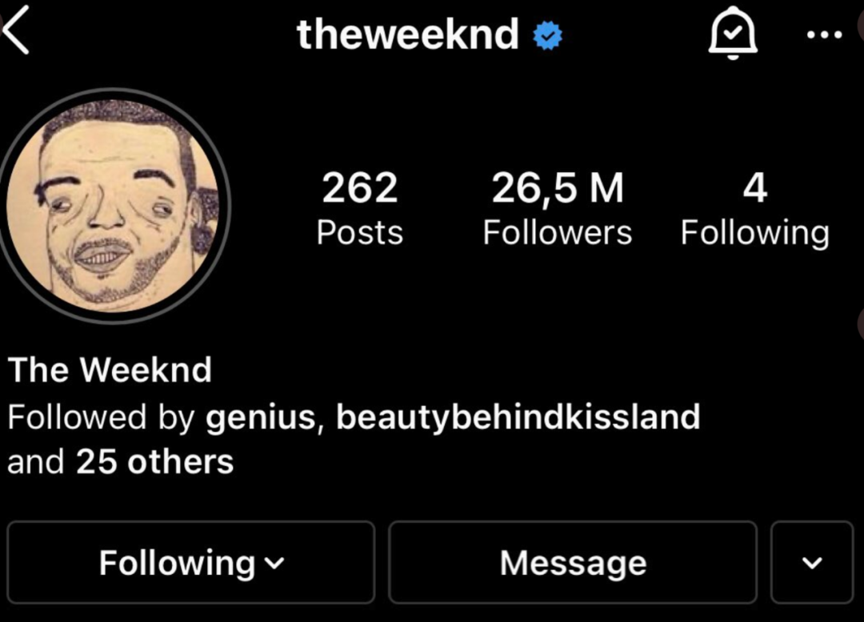Tap the theweeknd username header
Viewport: 864px width, 622px height.
pos(408,34)
